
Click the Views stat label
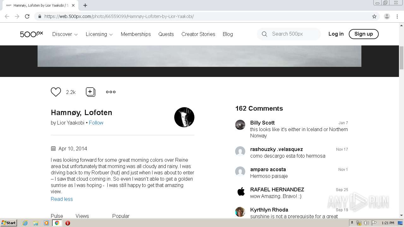click(82, 216)
